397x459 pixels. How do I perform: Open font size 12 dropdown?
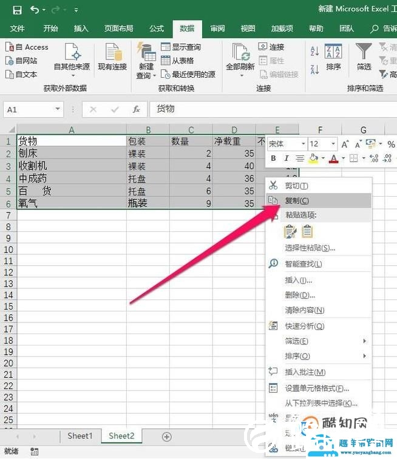[333, 144]
